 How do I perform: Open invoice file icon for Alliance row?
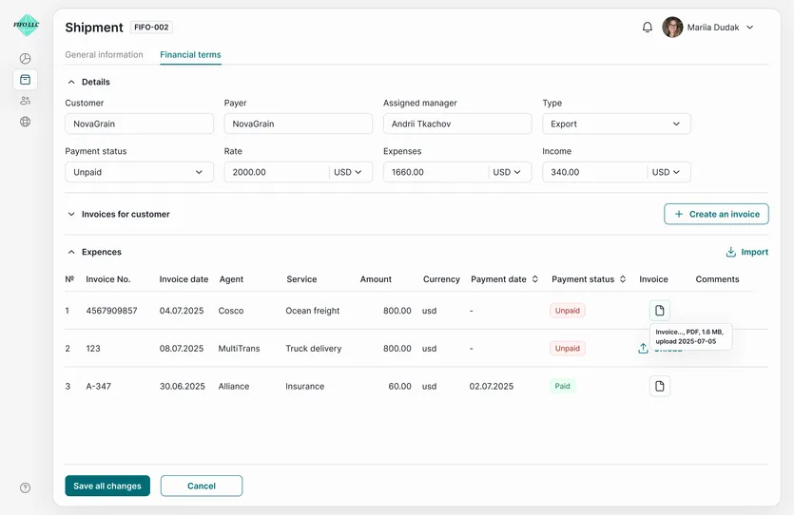pyautogui.click(x=660, y=386)
